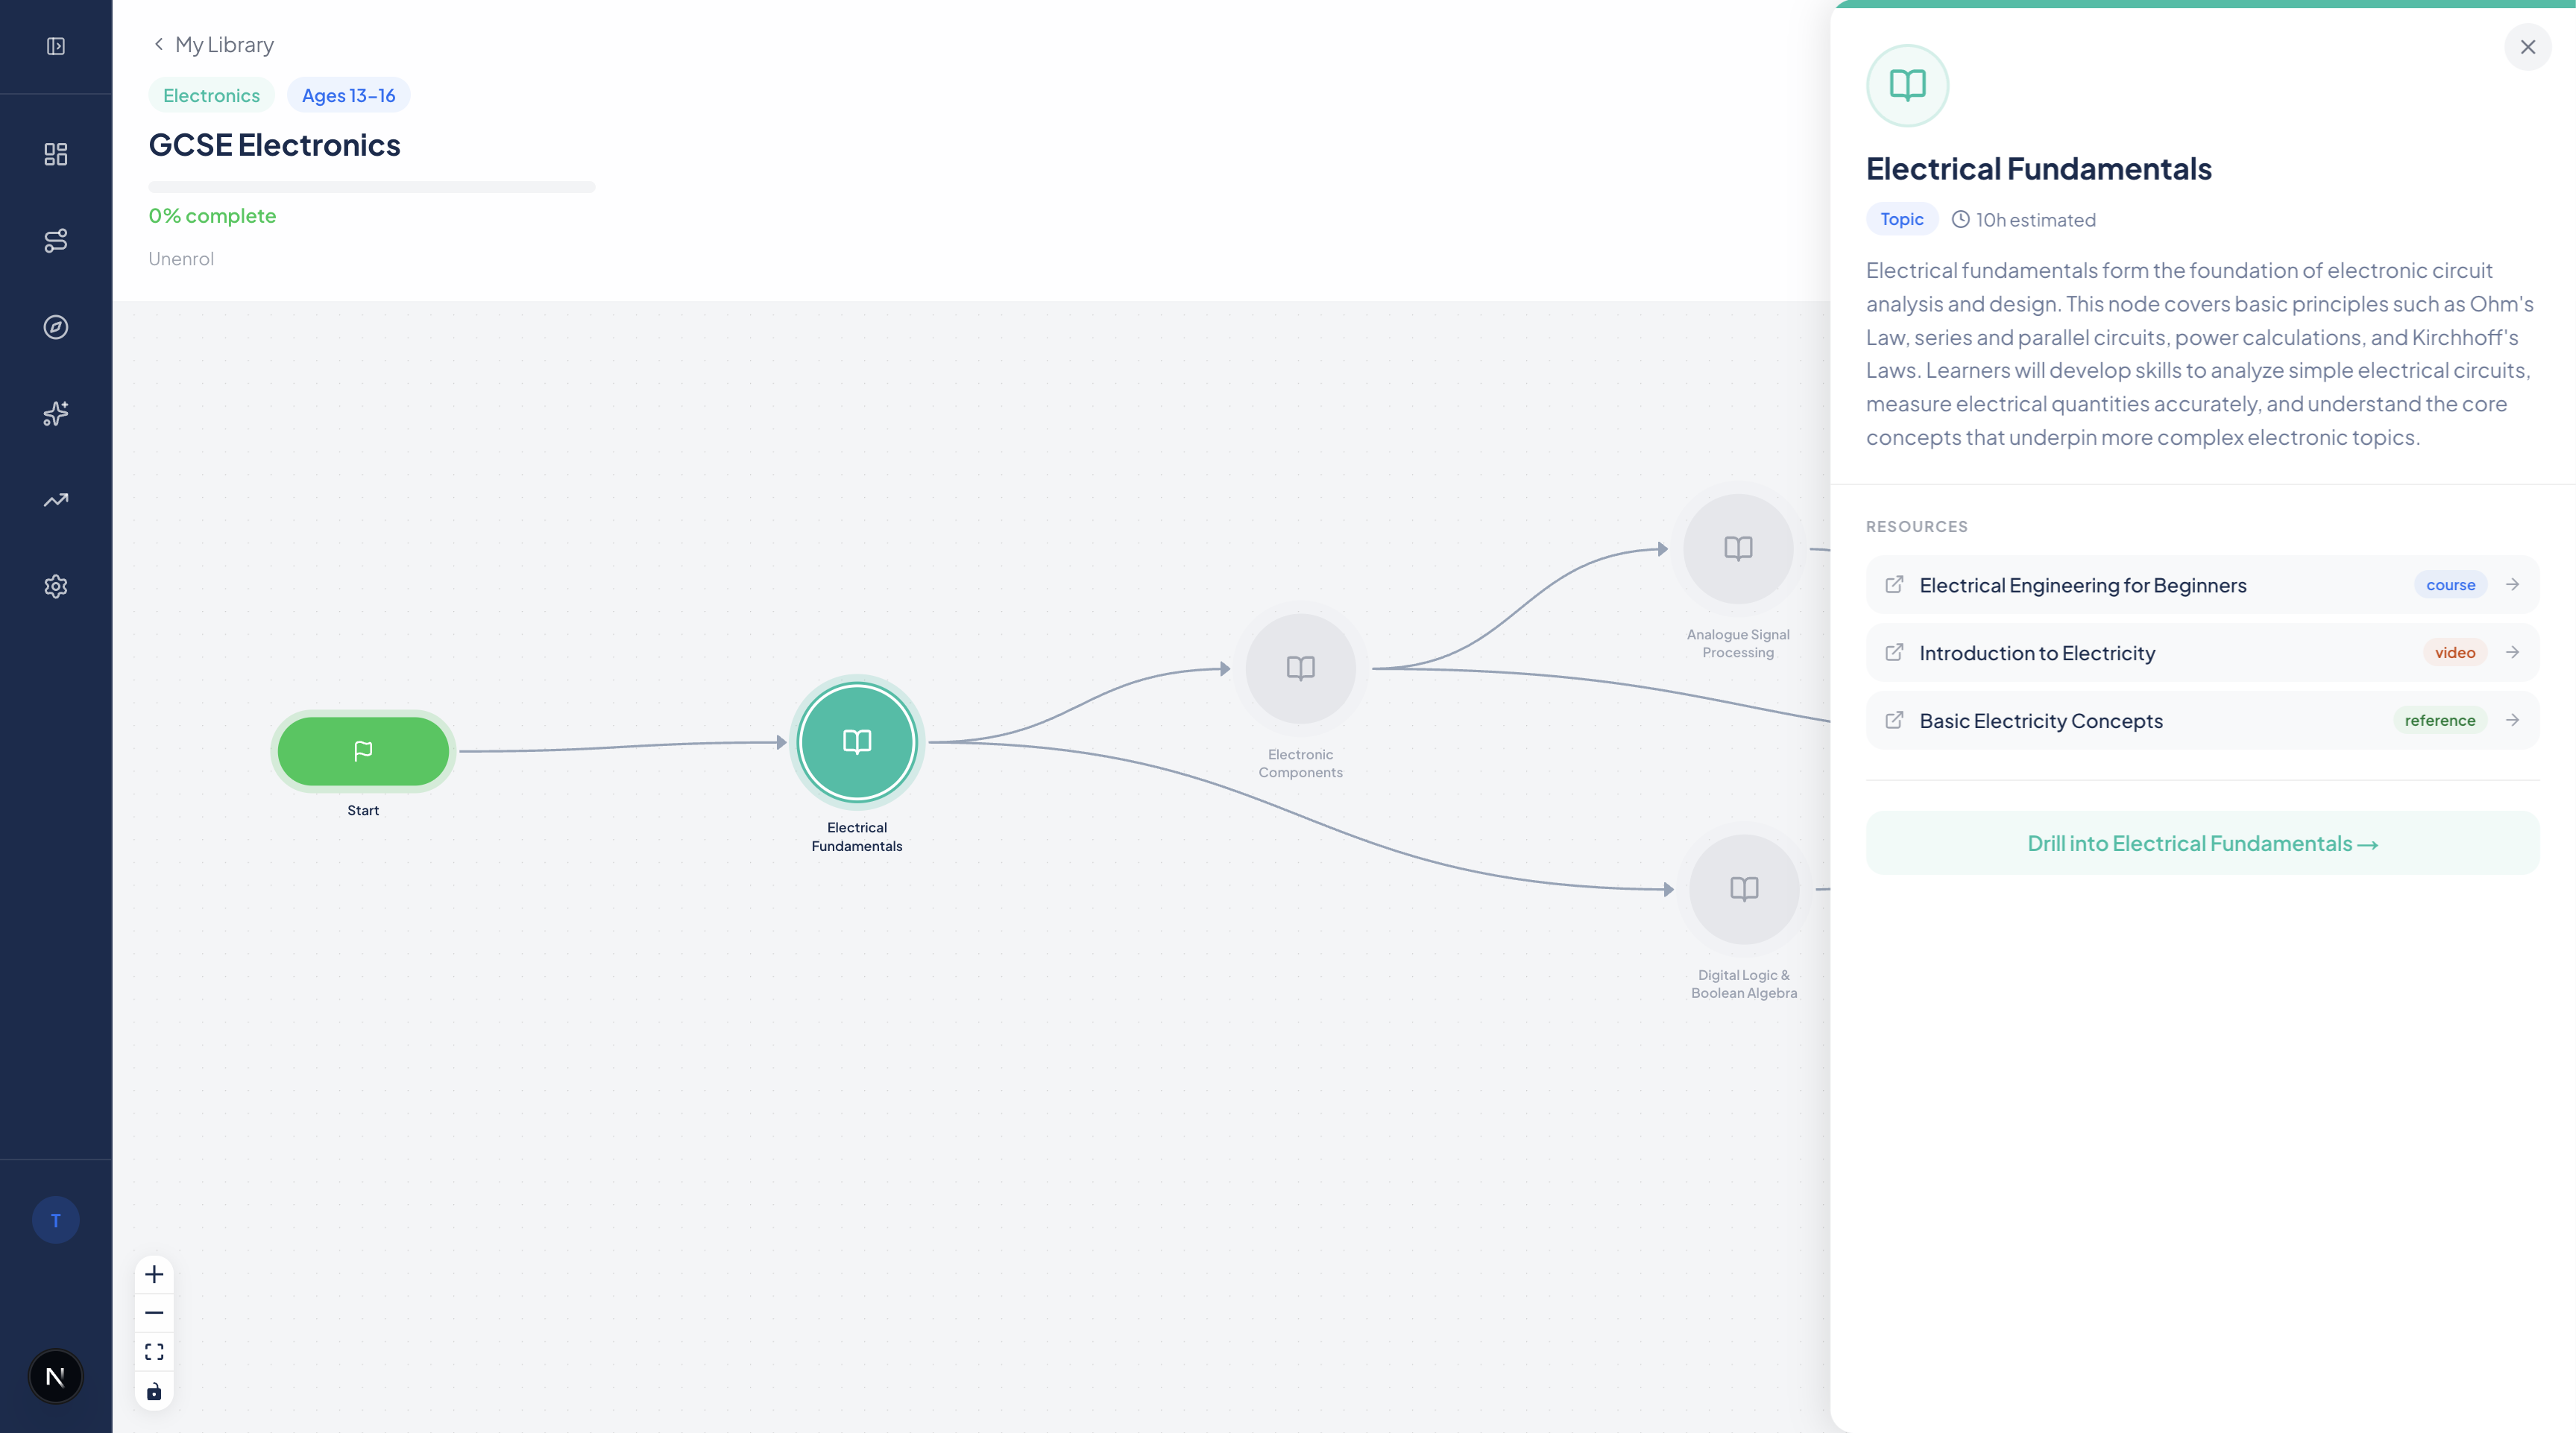Open Introduction to Electricity resource
2576x1433 pixels.
(x=2202, y=653)
